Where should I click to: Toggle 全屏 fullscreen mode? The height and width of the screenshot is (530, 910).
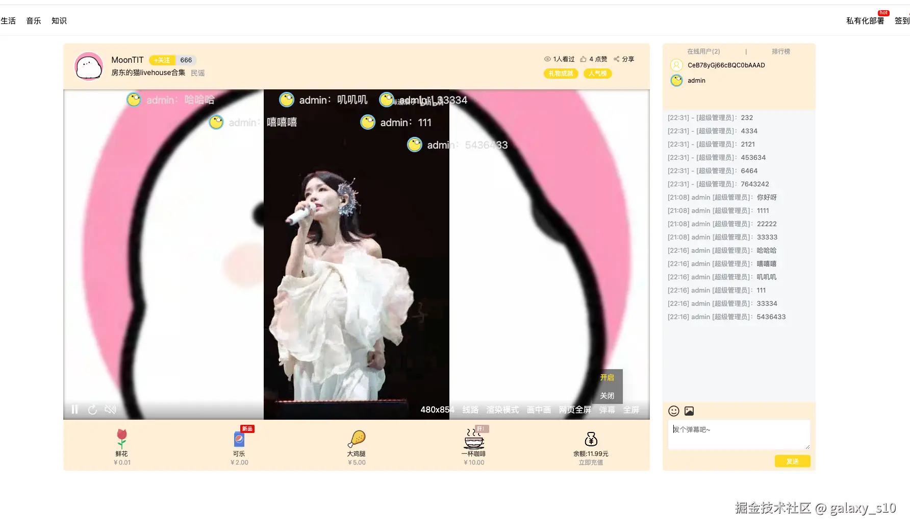coord(631,410)
